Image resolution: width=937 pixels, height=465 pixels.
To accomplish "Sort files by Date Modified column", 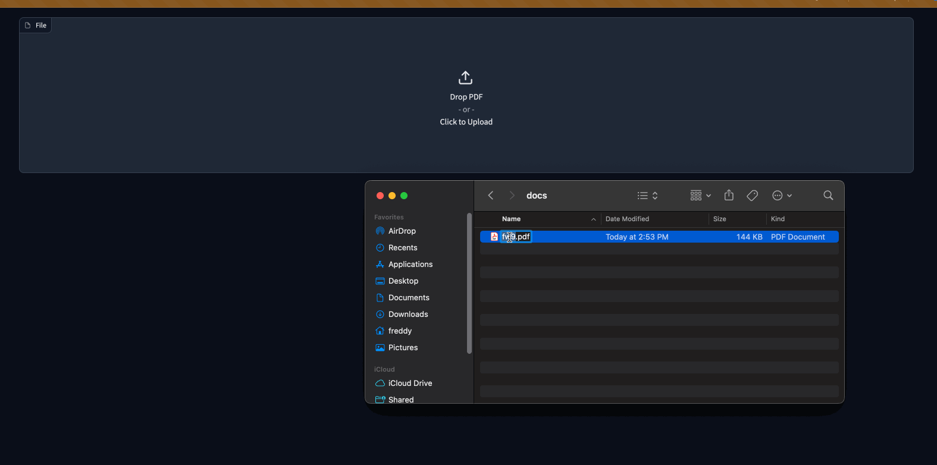I will pyautogui.click(x=627, y=219).
